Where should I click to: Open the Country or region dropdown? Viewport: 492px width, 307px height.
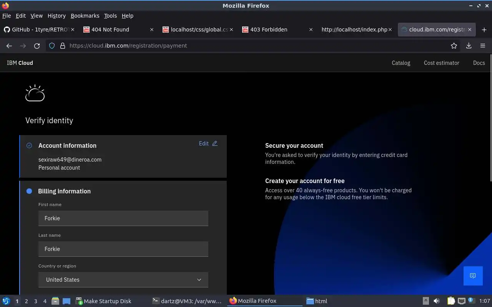click(123, 280)
